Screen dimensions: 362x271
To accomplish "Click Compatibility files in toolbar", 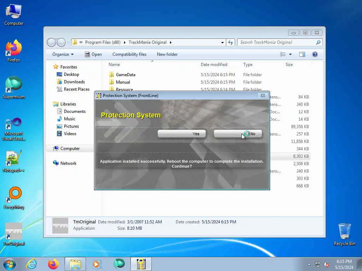I will tap(129, 54).
